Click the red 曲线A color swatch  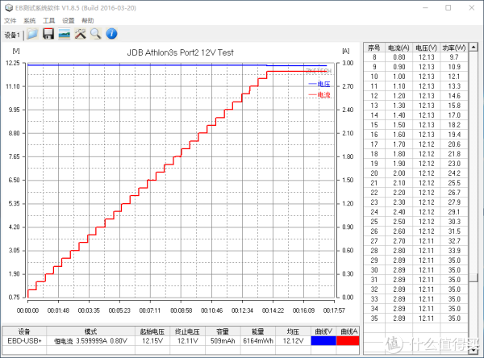tap(348, 341)
